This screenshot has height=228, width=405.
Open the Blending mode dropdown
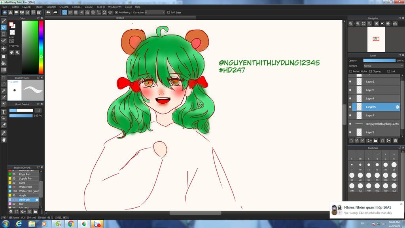383,66
